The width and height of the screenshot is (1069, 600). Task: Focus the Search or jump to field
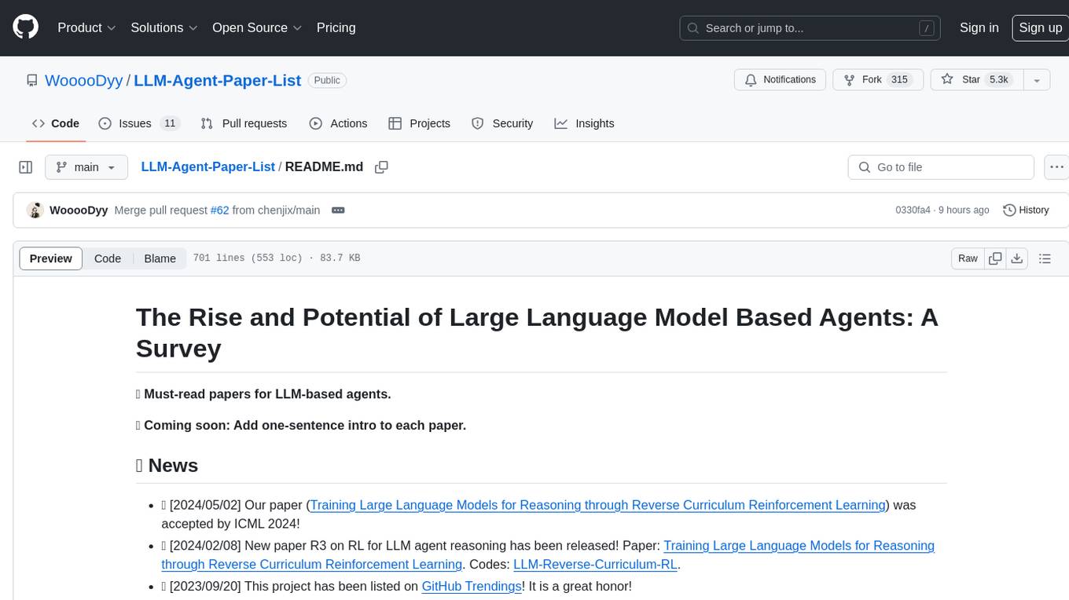pos(811,27)
